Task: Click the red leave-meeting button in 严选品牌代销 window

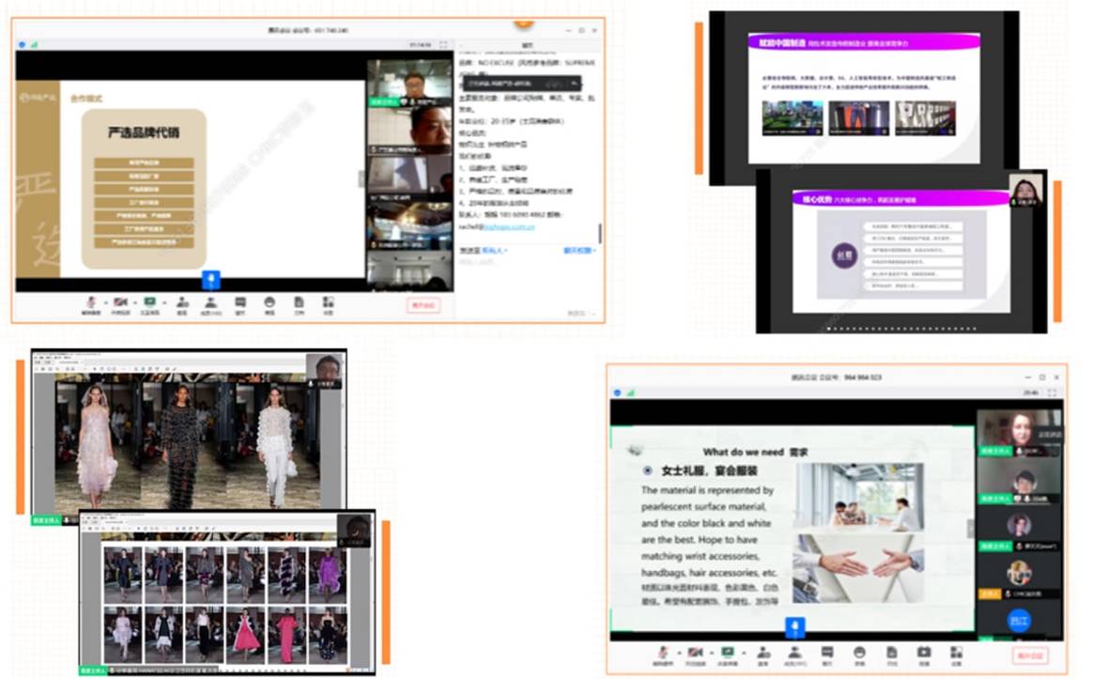Action: point(423,305)
